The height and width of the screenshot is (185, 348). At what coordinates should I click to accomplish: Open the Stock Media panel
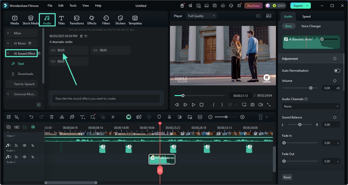click(x=31, y=20)
